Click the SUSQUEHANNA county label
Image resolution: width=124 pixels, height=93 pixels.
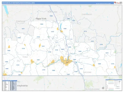tap(92, 89)
